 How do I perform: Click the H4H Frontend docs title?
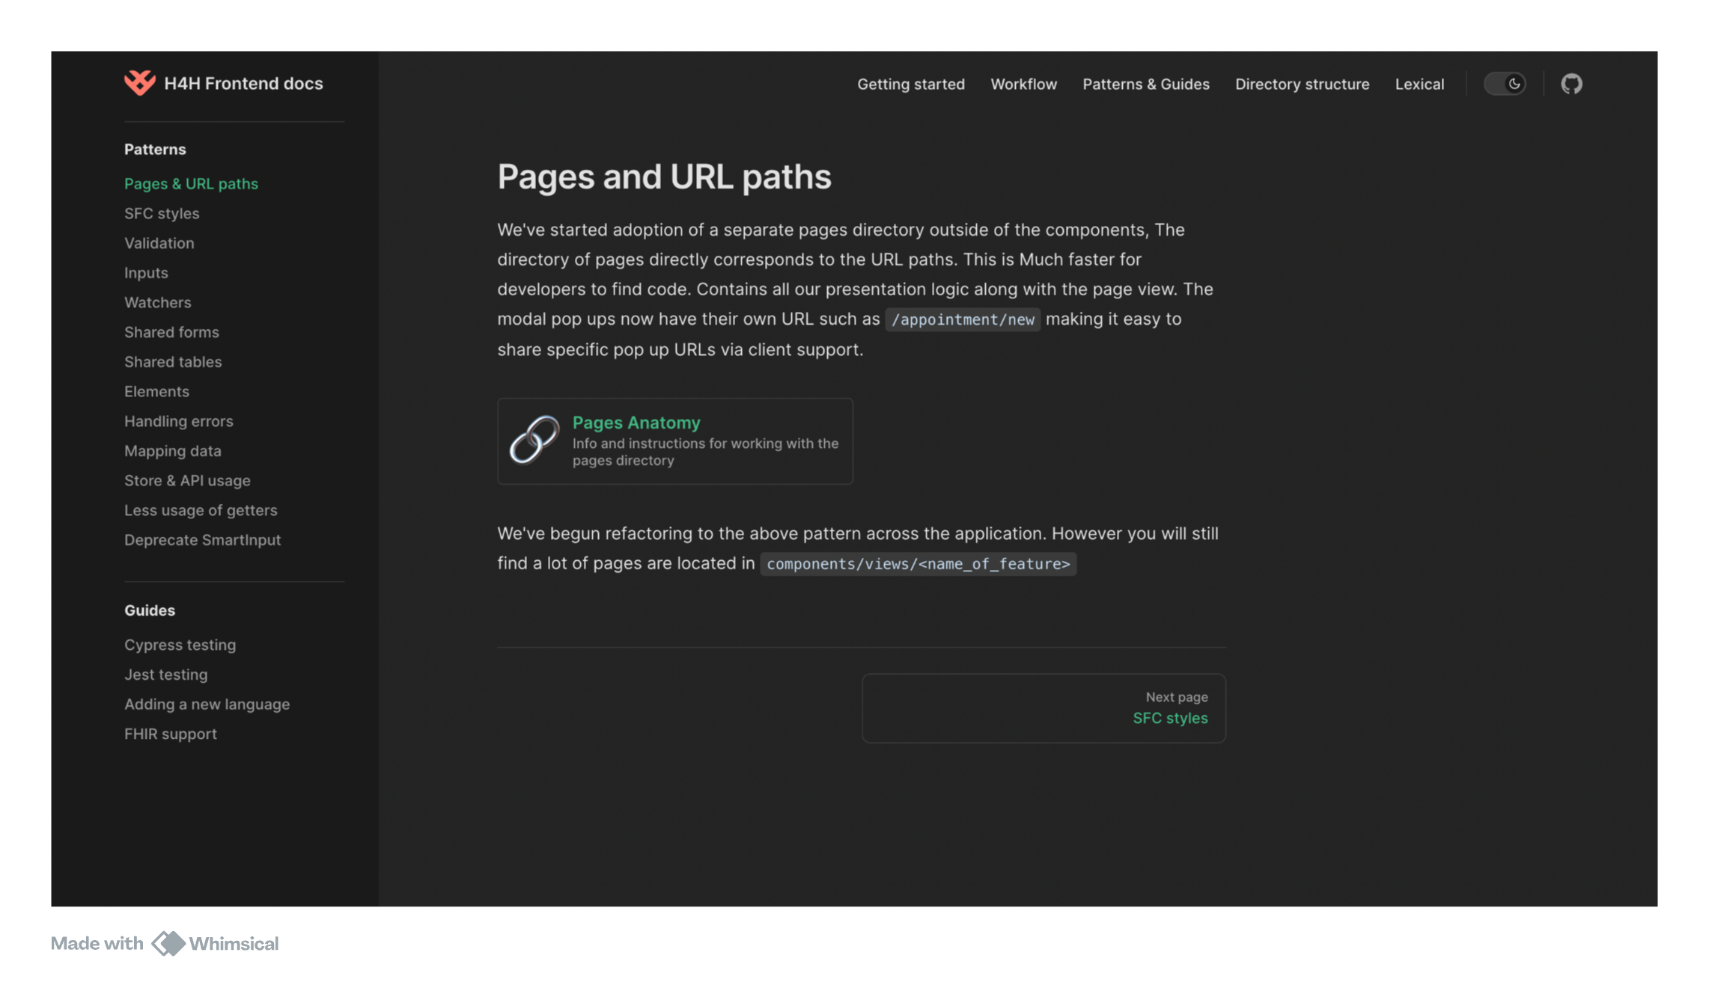tap(243, 84)
